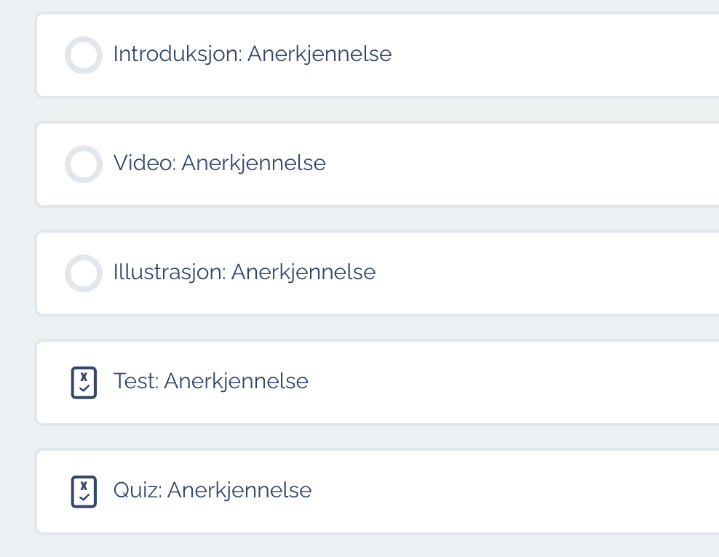The image size is (719, 557).
Task: Click "Anerkjennelse" in the Illustrasjon row
Action: [x=303, y=273]
